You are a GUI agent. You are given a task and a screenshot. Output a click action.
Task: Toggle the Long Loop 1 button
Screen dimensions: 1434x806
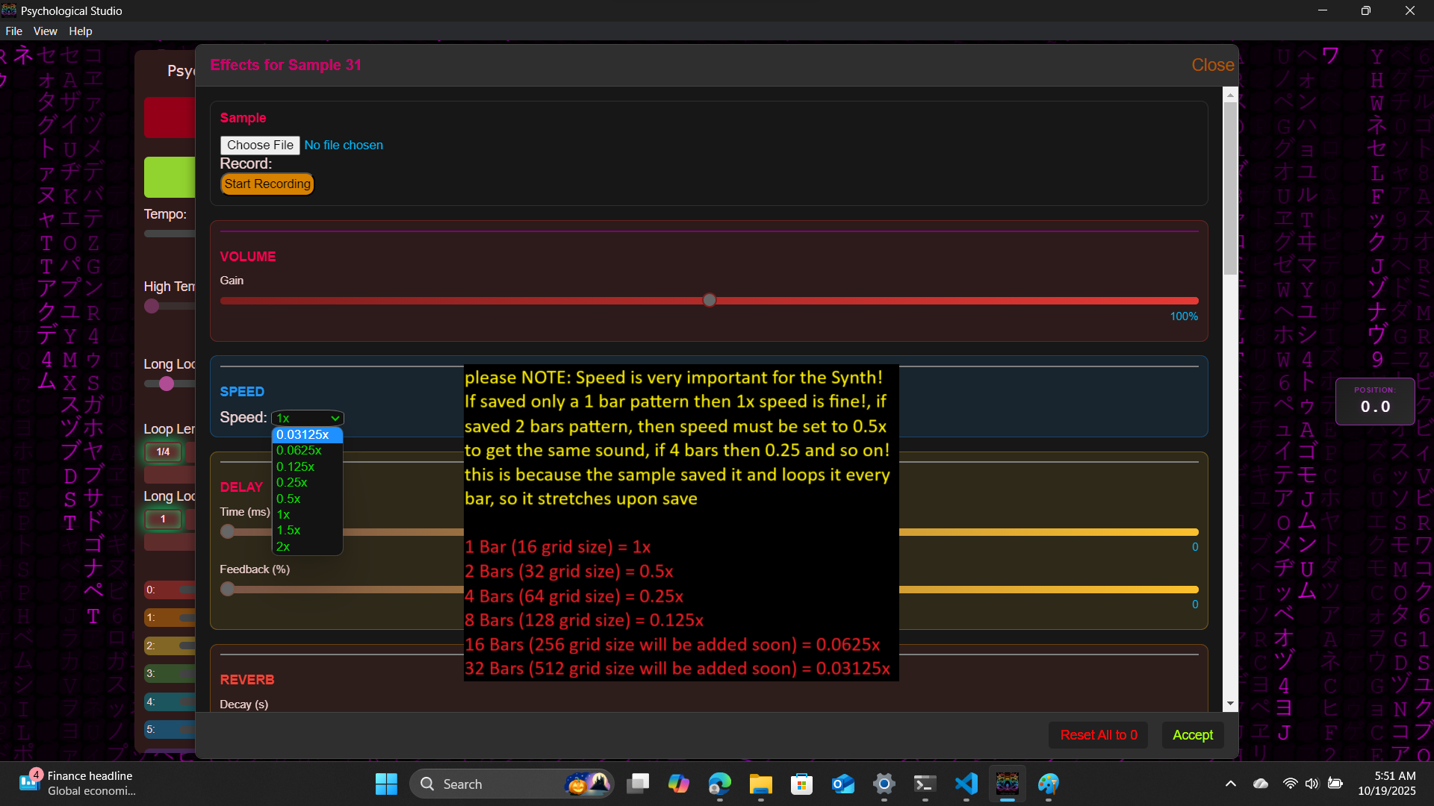[163, 519]
